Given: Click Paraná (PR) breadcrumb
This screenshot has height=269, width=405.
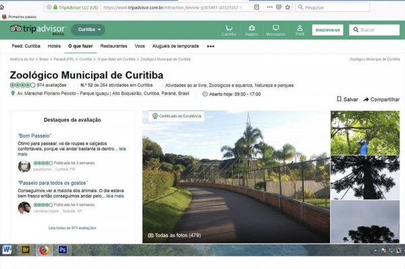Looking at the screenshot, I should 64,59.
